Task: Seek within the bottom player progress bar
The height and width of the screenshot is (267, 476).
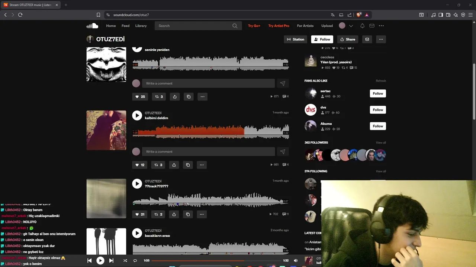Action: click(216, 261)
